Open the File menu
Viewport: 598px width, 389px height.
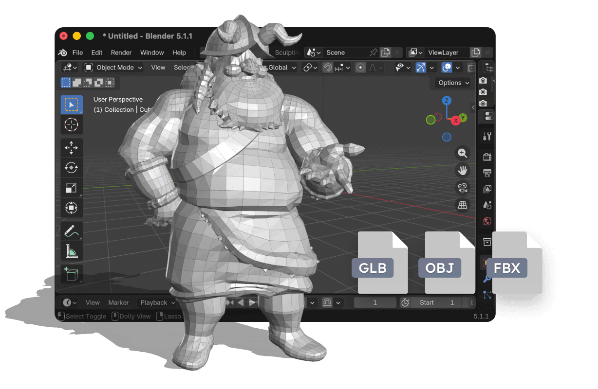pos(77,53)
